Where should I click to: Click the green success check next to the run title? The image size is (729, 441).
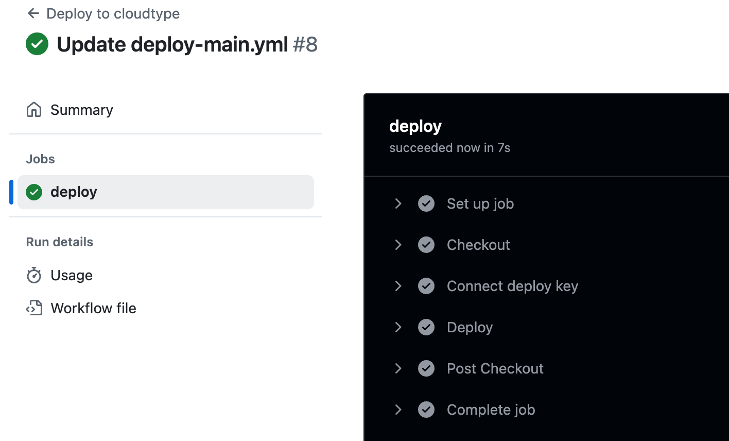37,44
